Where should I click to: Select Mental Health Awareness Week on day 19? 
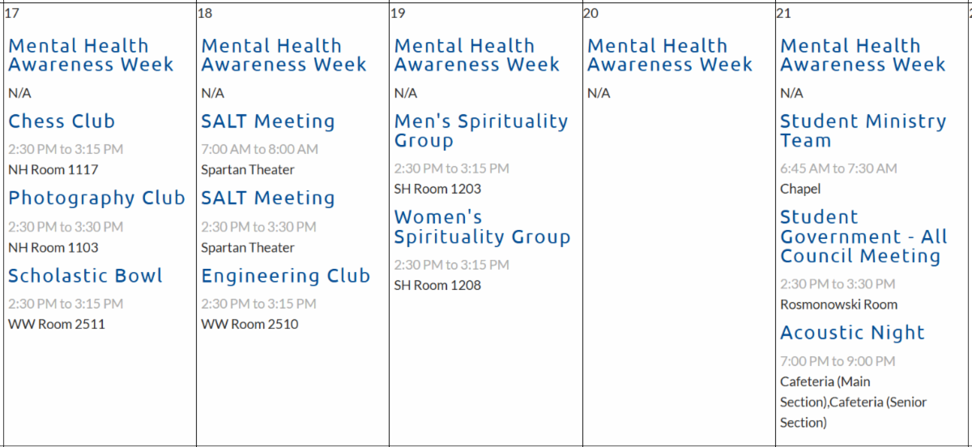point(476,55)
